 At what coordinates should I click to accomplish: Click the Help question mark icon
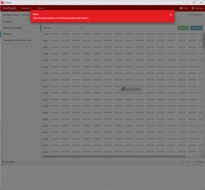[181, 8]
